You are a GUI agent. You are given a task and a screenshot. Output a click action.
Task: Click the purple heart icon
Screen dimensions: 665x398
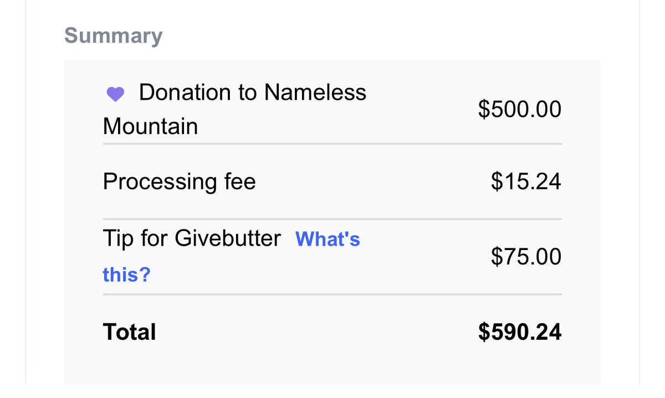point(115,94)
